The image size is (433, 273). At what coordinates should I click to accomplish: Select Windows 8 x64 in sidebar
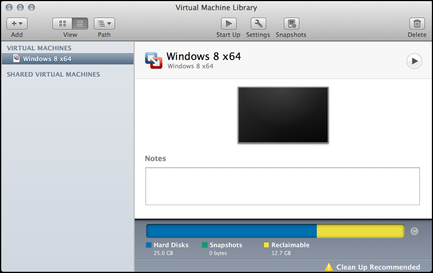tap(68, 59)
